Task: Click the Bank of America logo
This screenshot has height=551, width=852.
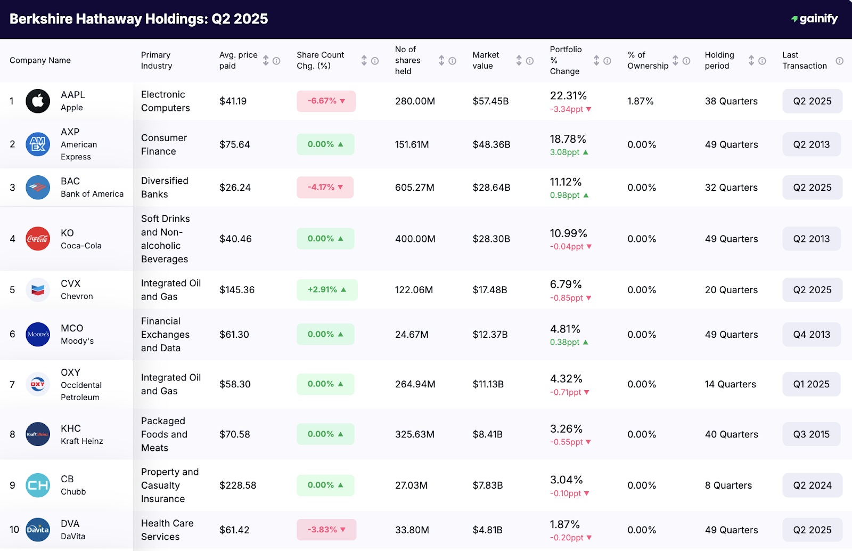Action: point(38,188)
